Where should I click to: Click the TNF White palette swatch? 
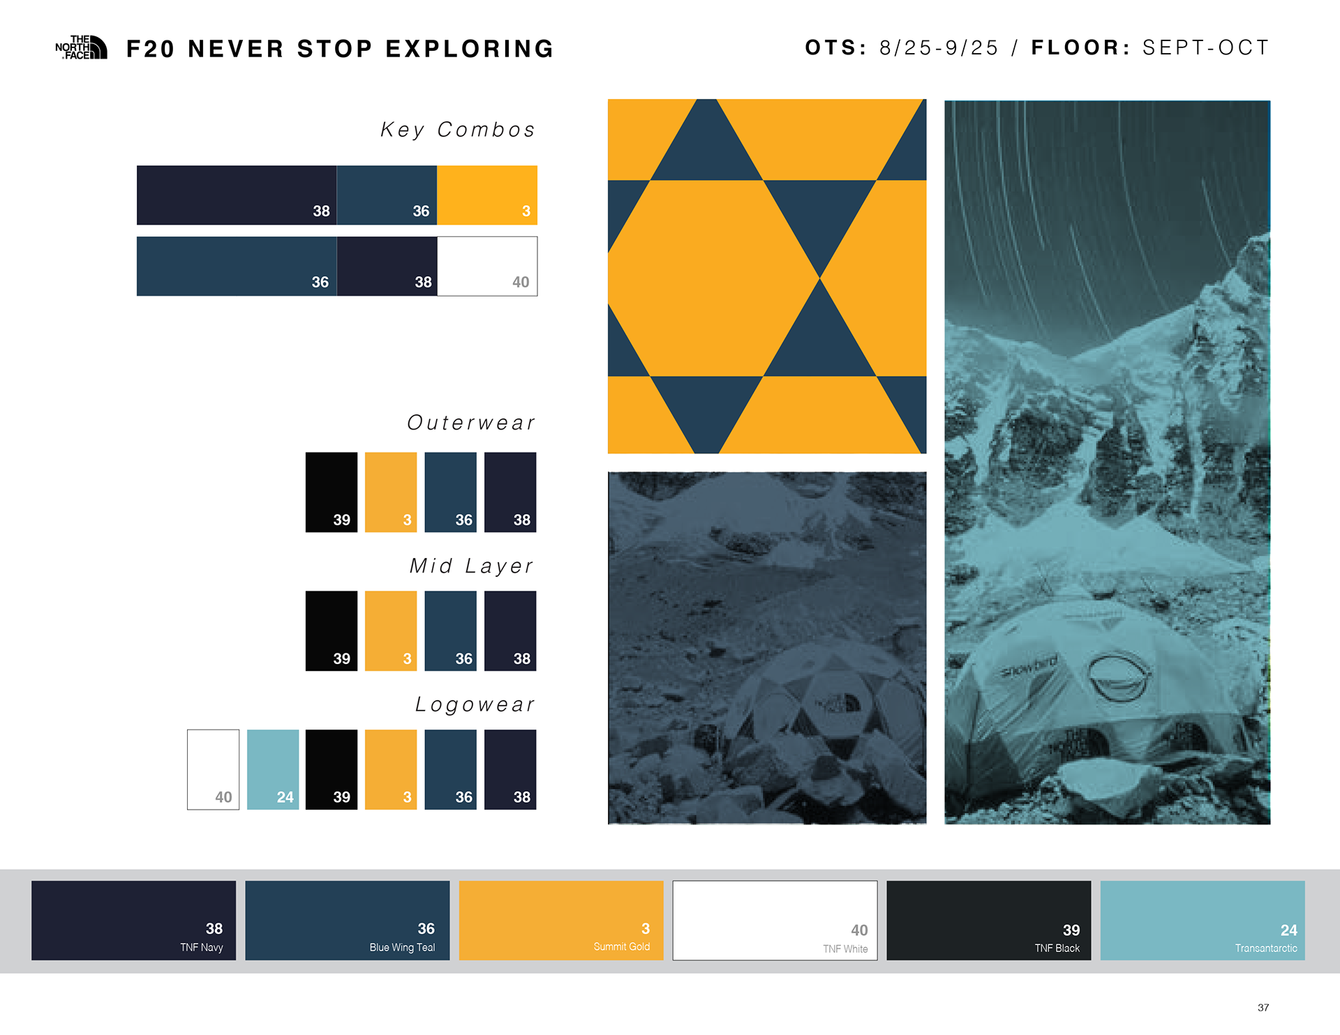coord(775,921)
